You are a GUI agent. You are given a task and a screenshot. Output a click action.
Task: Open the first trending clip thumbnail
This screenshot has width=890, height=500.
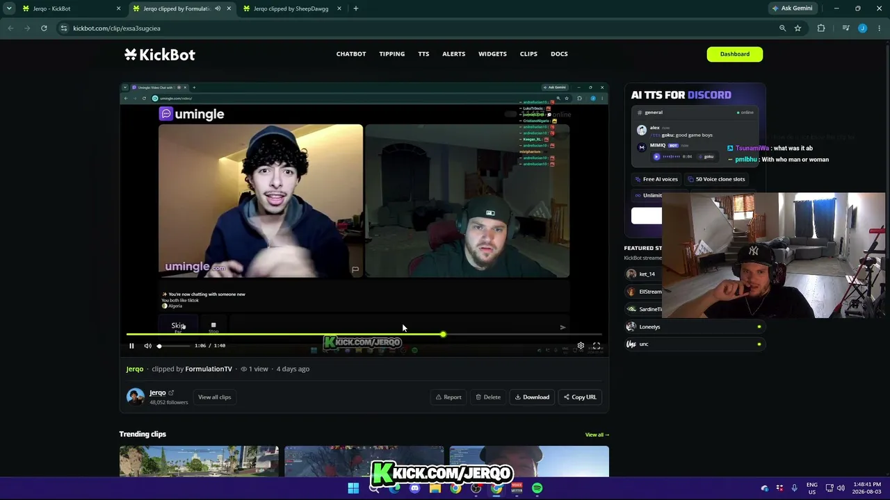coord(199,461)
